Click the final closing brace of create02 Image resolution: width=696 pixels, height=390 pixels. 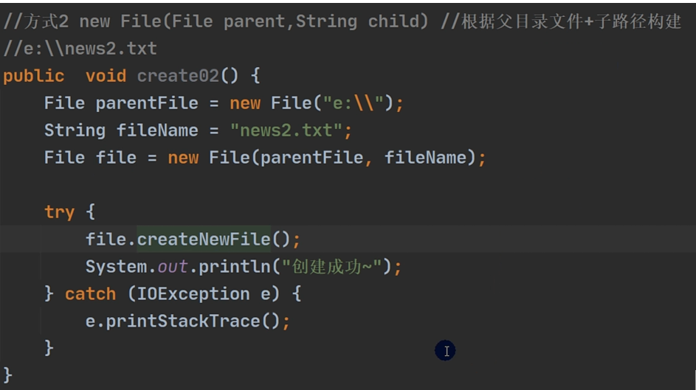(x=7, y=375)
